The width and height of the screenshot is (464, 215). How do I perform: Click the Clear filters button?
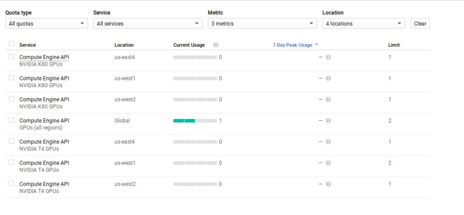(420, 24)
